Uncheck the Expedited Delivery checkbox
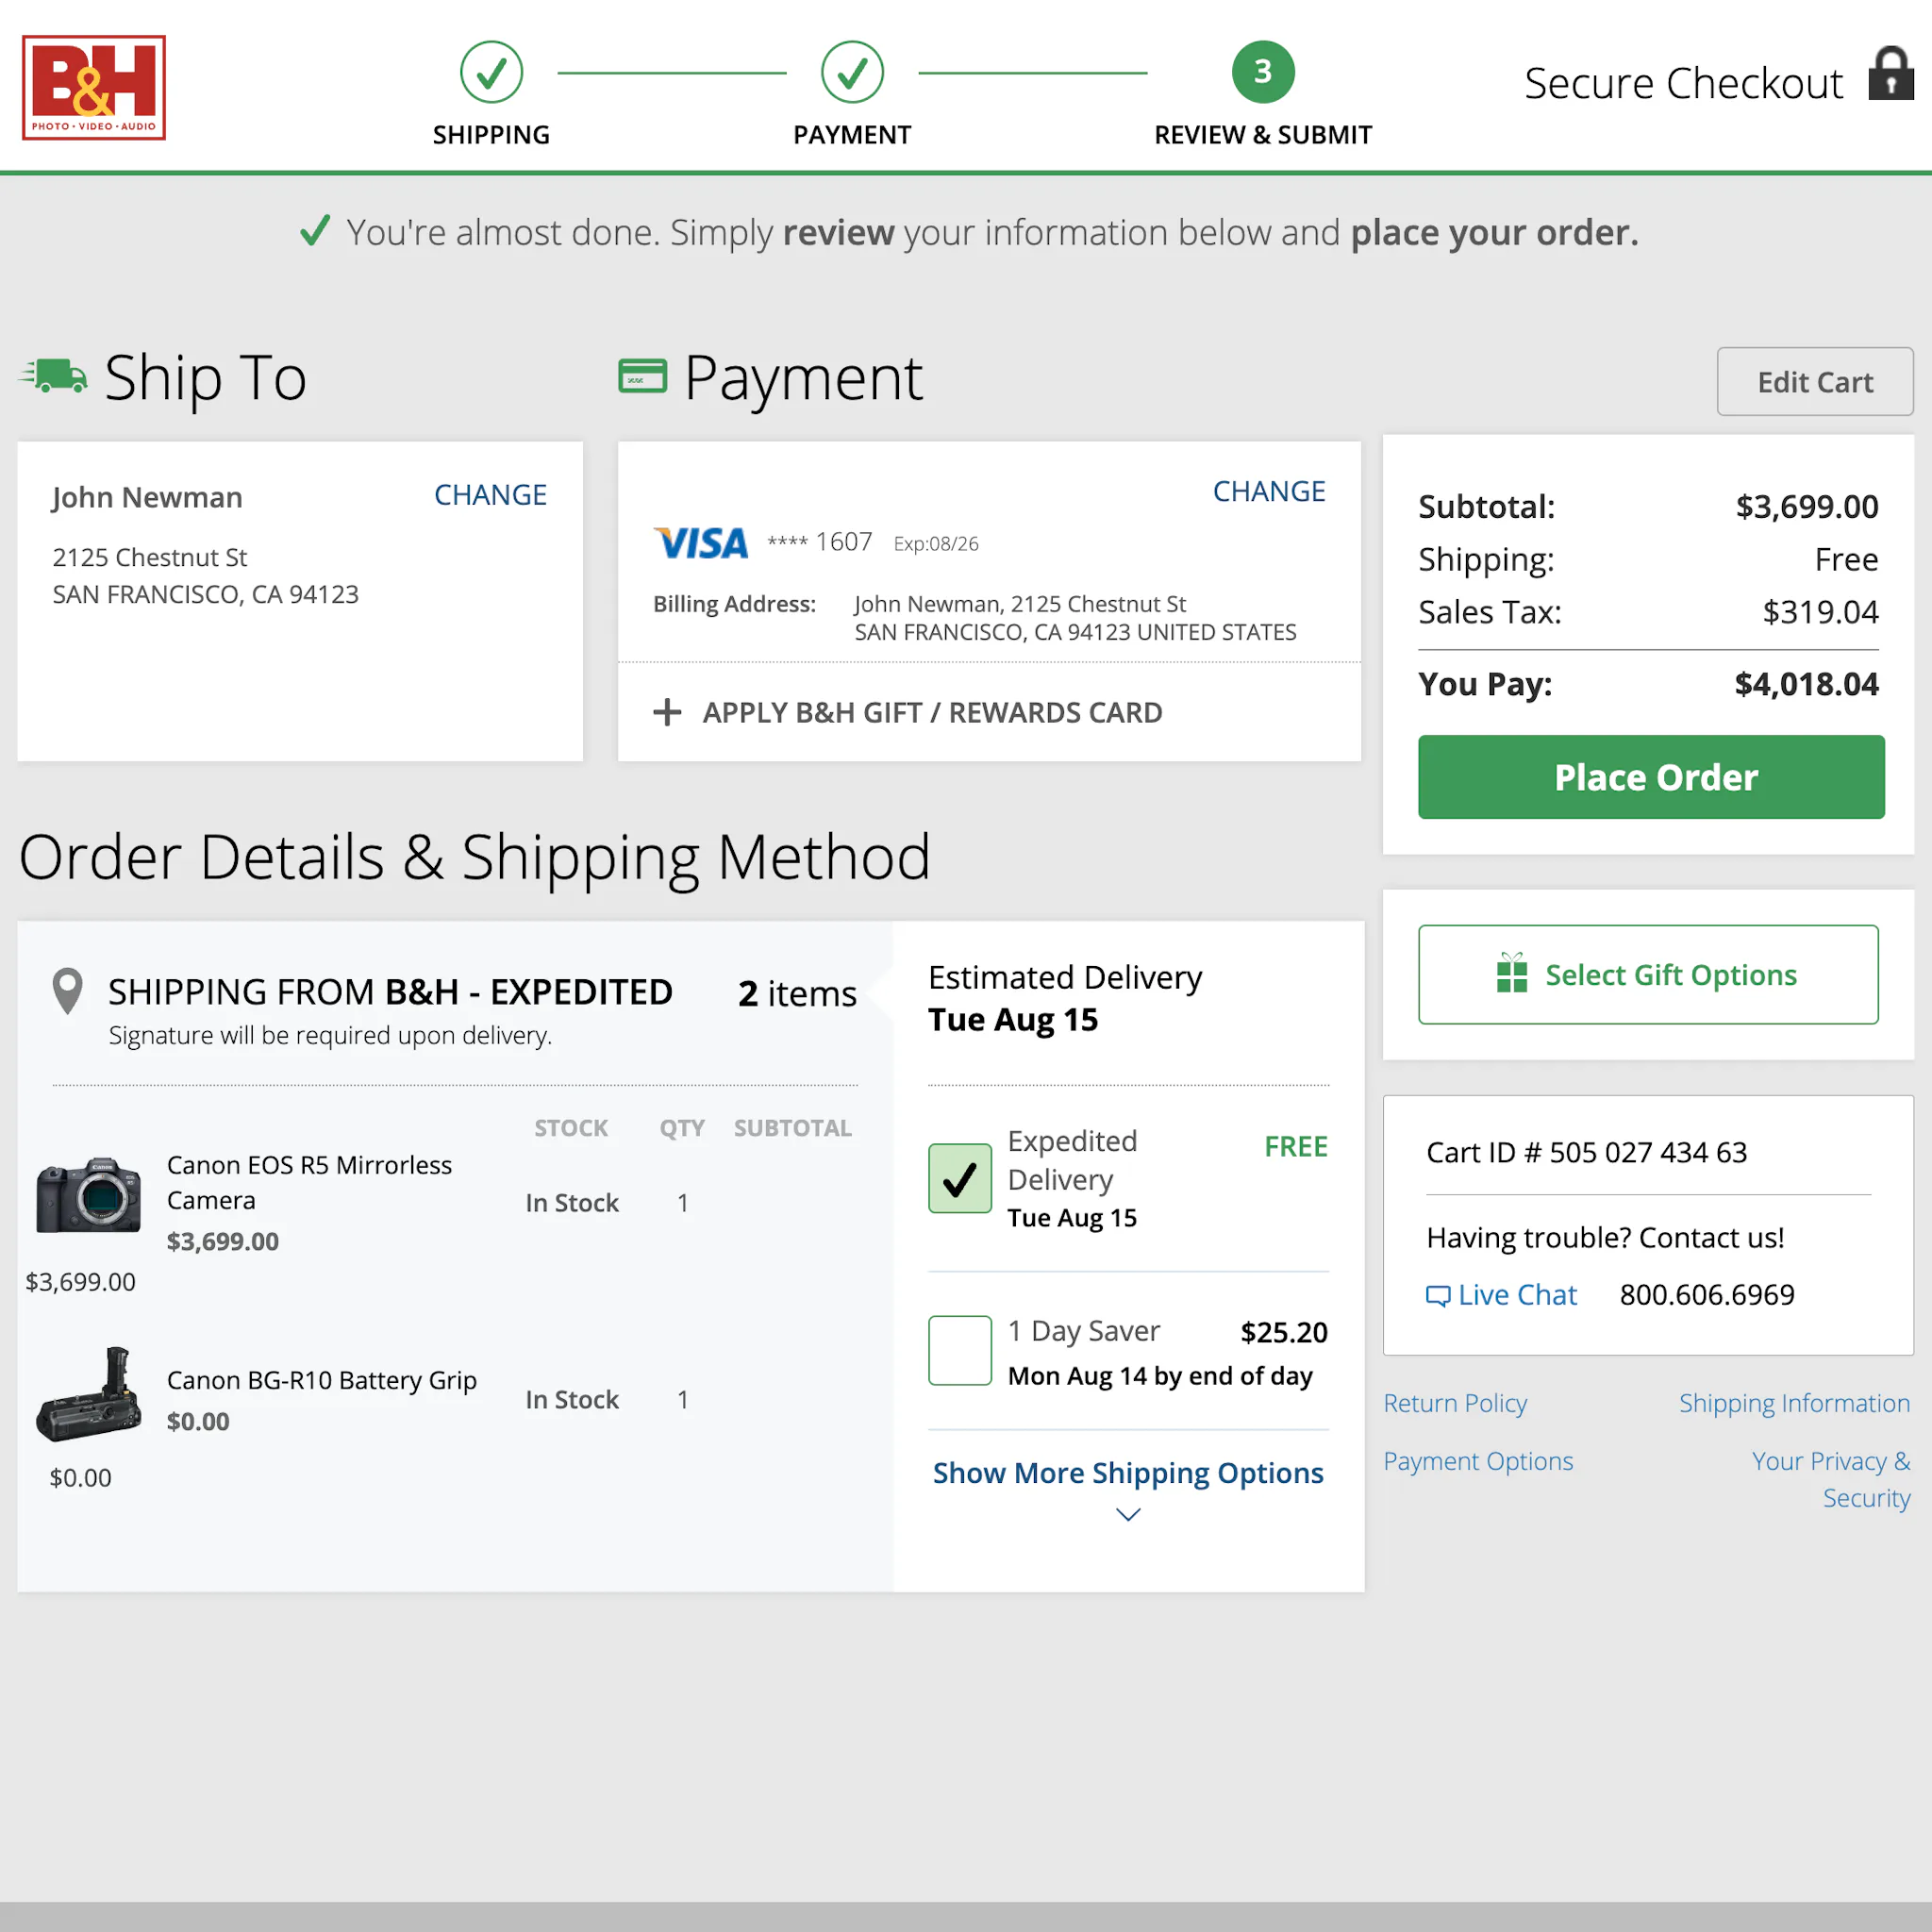The image size is (1932, 1932). pos(960,1178)
